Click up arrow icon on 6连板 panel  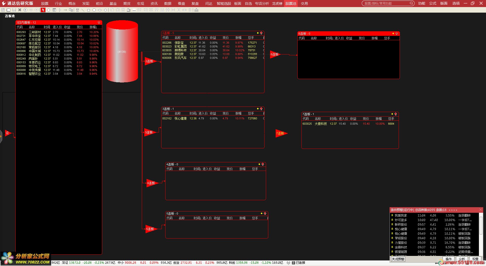pos(397,33)
